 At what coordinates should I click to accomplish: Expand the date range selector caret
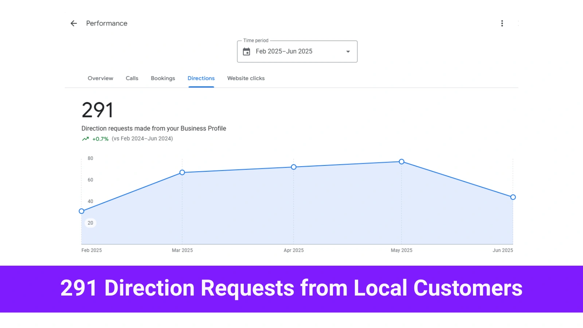pos(348,51)
